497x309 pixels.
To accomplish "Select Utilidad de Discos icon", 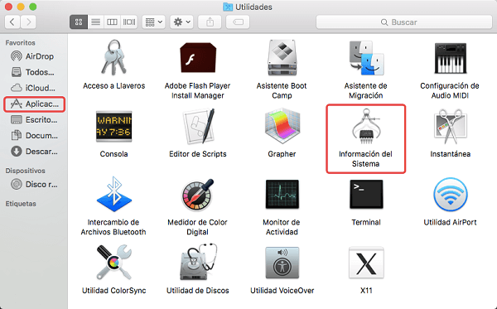I will tap(199, 262).
